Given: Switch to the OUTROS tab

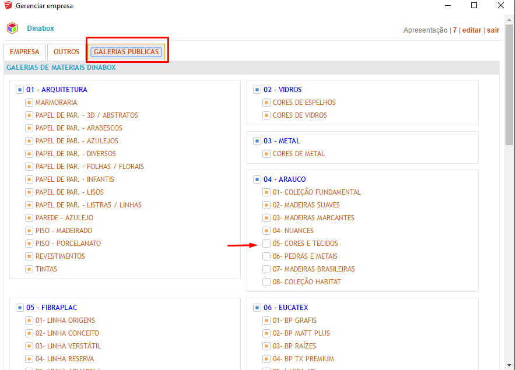Looking at the screenshot, I should coord(66,52).
